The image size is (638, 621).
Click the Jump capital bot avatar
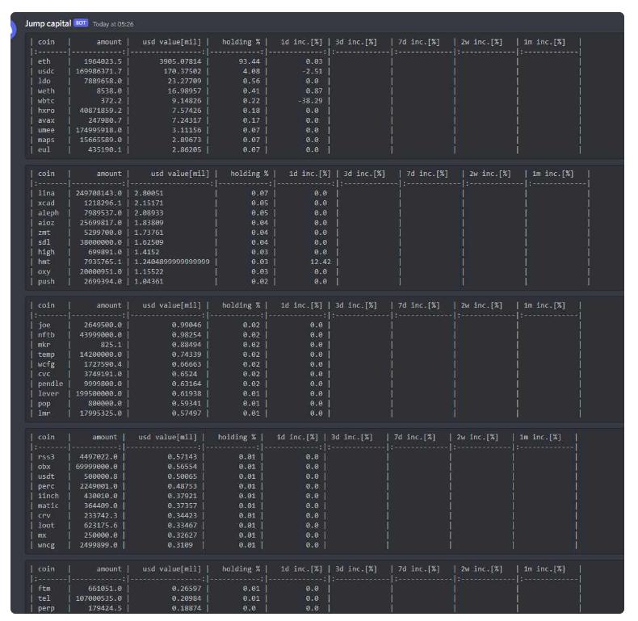pyautogui.click(x=6, y=28)
